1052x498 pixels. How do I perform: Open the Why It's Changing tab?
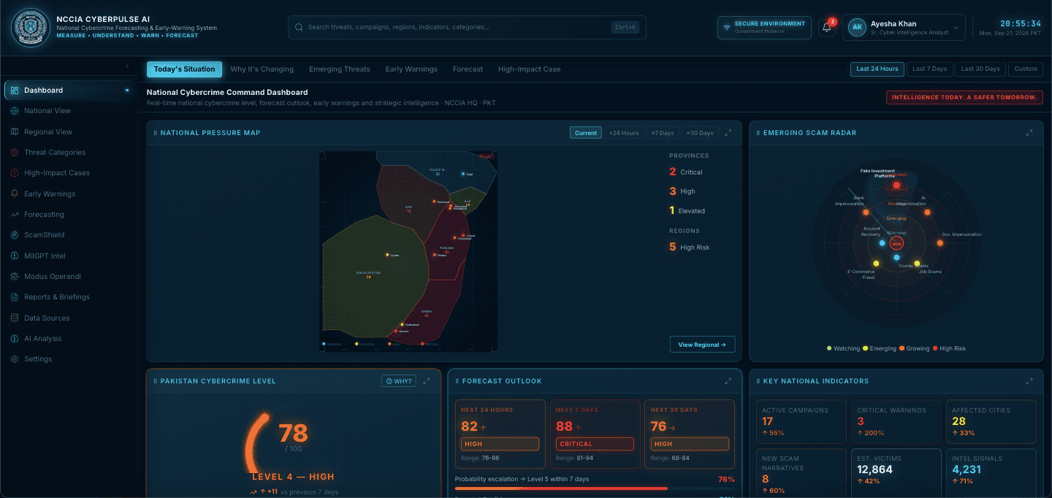(x=262, y=69)
